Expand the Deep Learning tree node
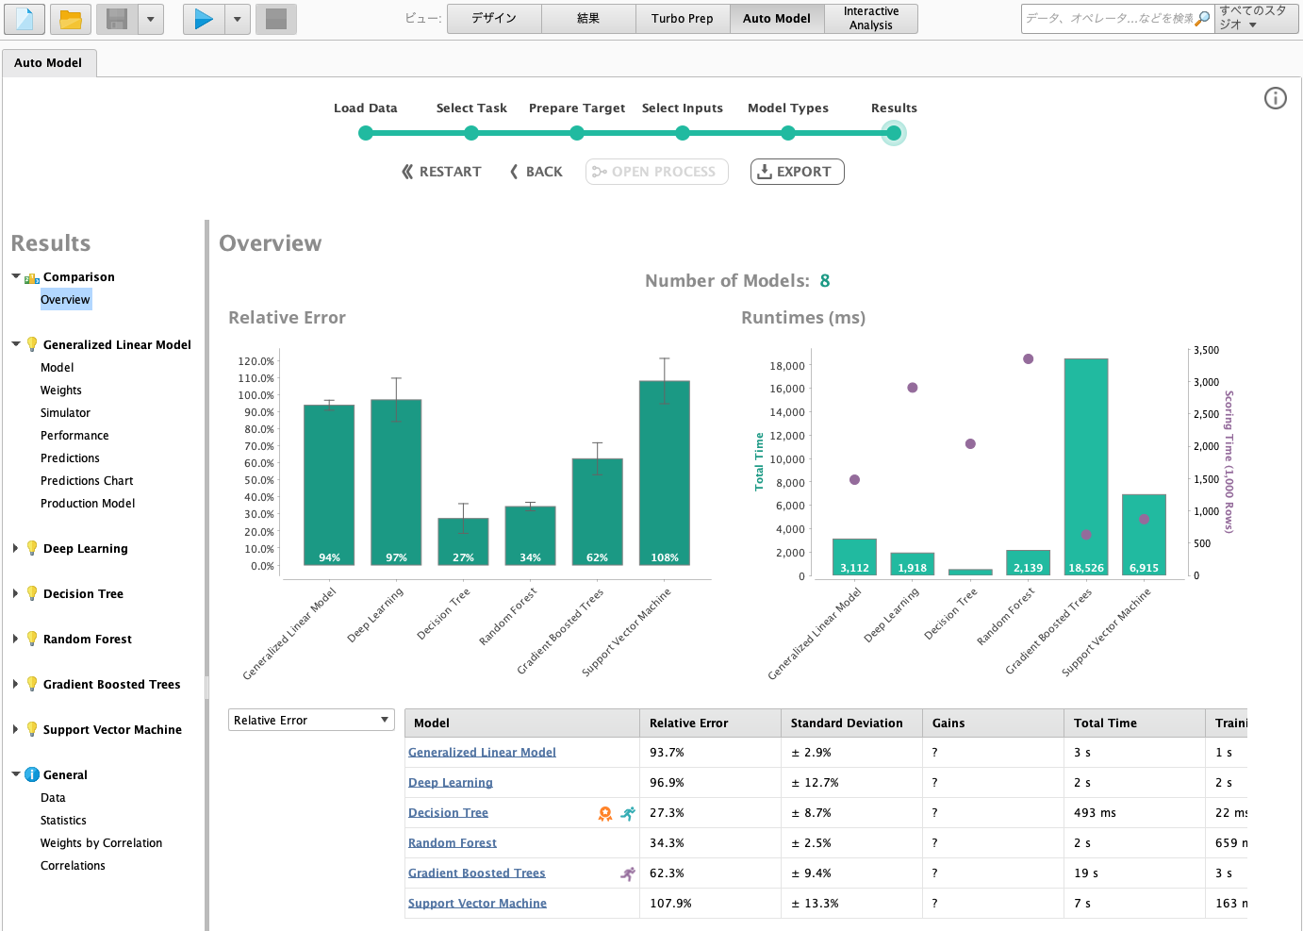The height and width of the screenshot is (931, 1303). pyautogui.click(x=16, y=548)
